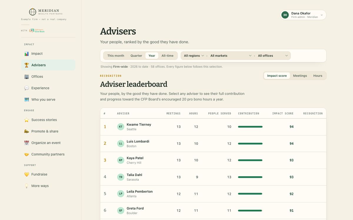Click the Fundraise heart icon

pos(26,175)
